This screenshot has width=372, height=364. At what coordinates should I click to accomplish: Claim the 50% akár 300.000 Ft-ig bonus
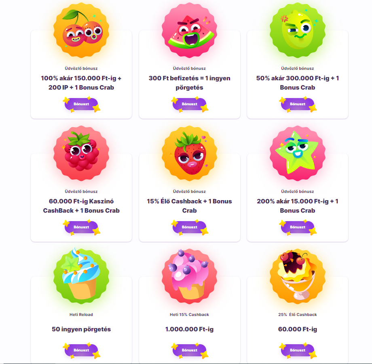[298, 104]
